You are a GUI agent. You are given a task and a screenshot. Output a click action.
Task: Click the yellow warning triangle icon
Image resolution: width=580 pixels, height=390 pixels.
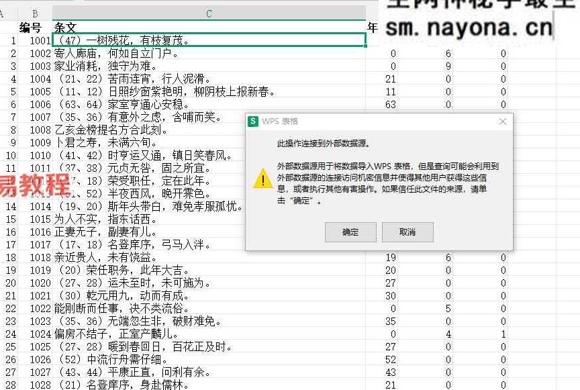tap(262, 179)
